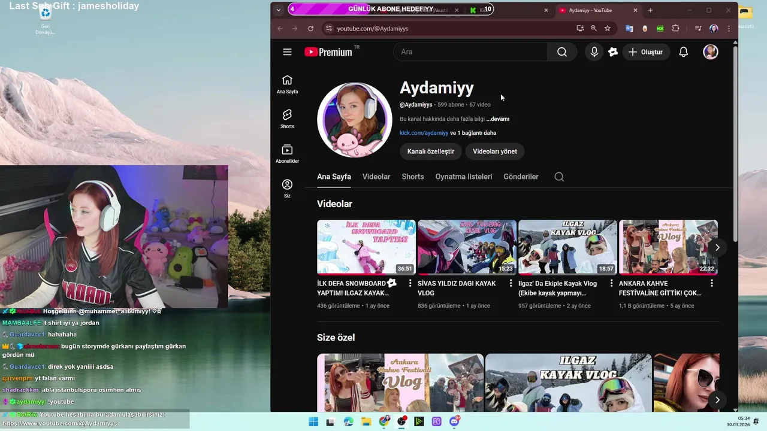
Task: Click the Aydamiyy channel profile picture
Action: (x=355, y=120)
